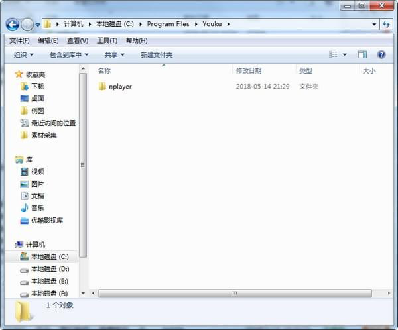Click the greyed Forward navigation arrow
Viewport: 398px width, 330px height.
[27, 25]
